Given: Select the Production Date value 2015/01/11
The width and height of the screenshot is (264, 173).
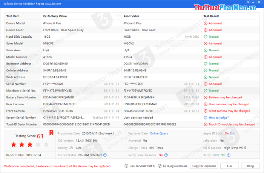Looking at the screenshot, I should (98, 133).
